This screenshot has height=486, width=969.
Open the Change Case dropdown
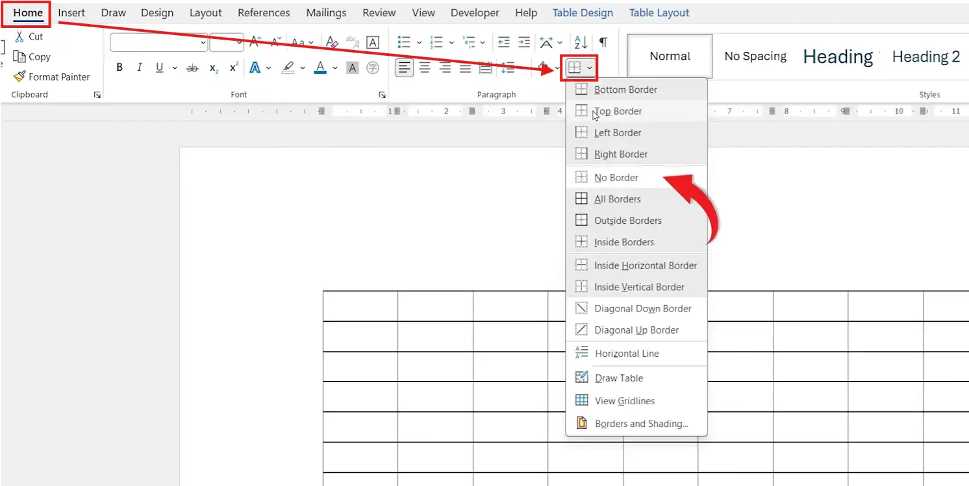pos(303,43)
